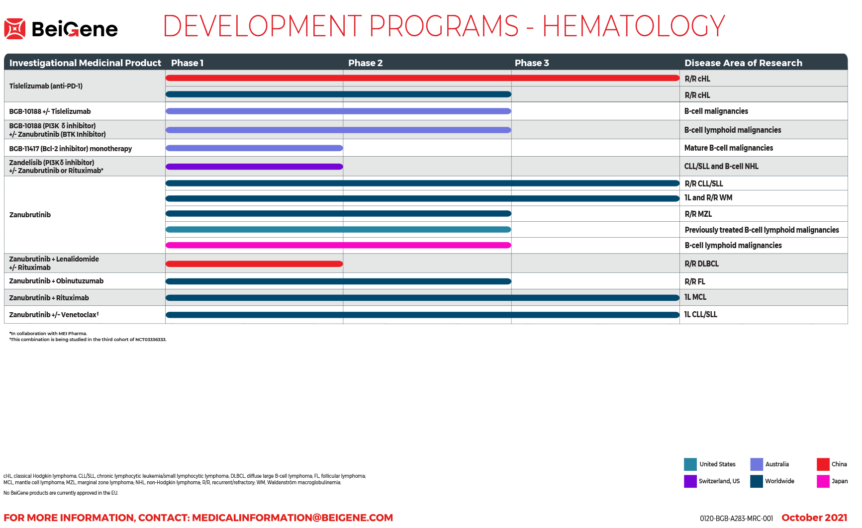Click the R/R FL navy progress bar

pyautogui.click(x=338, y=281)
